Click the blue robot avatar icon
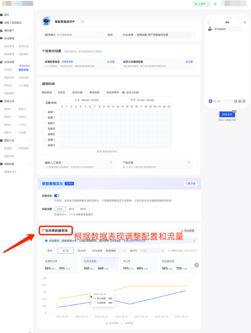The height and width of the screenshot is (333, 251). pyautogui.click(x=46, y=21)
